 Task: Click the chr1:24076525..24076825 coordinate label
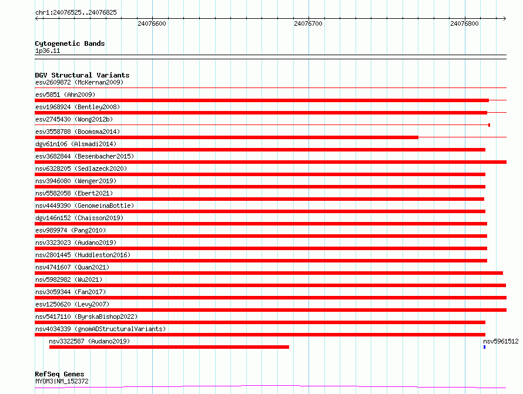[76, 13]
